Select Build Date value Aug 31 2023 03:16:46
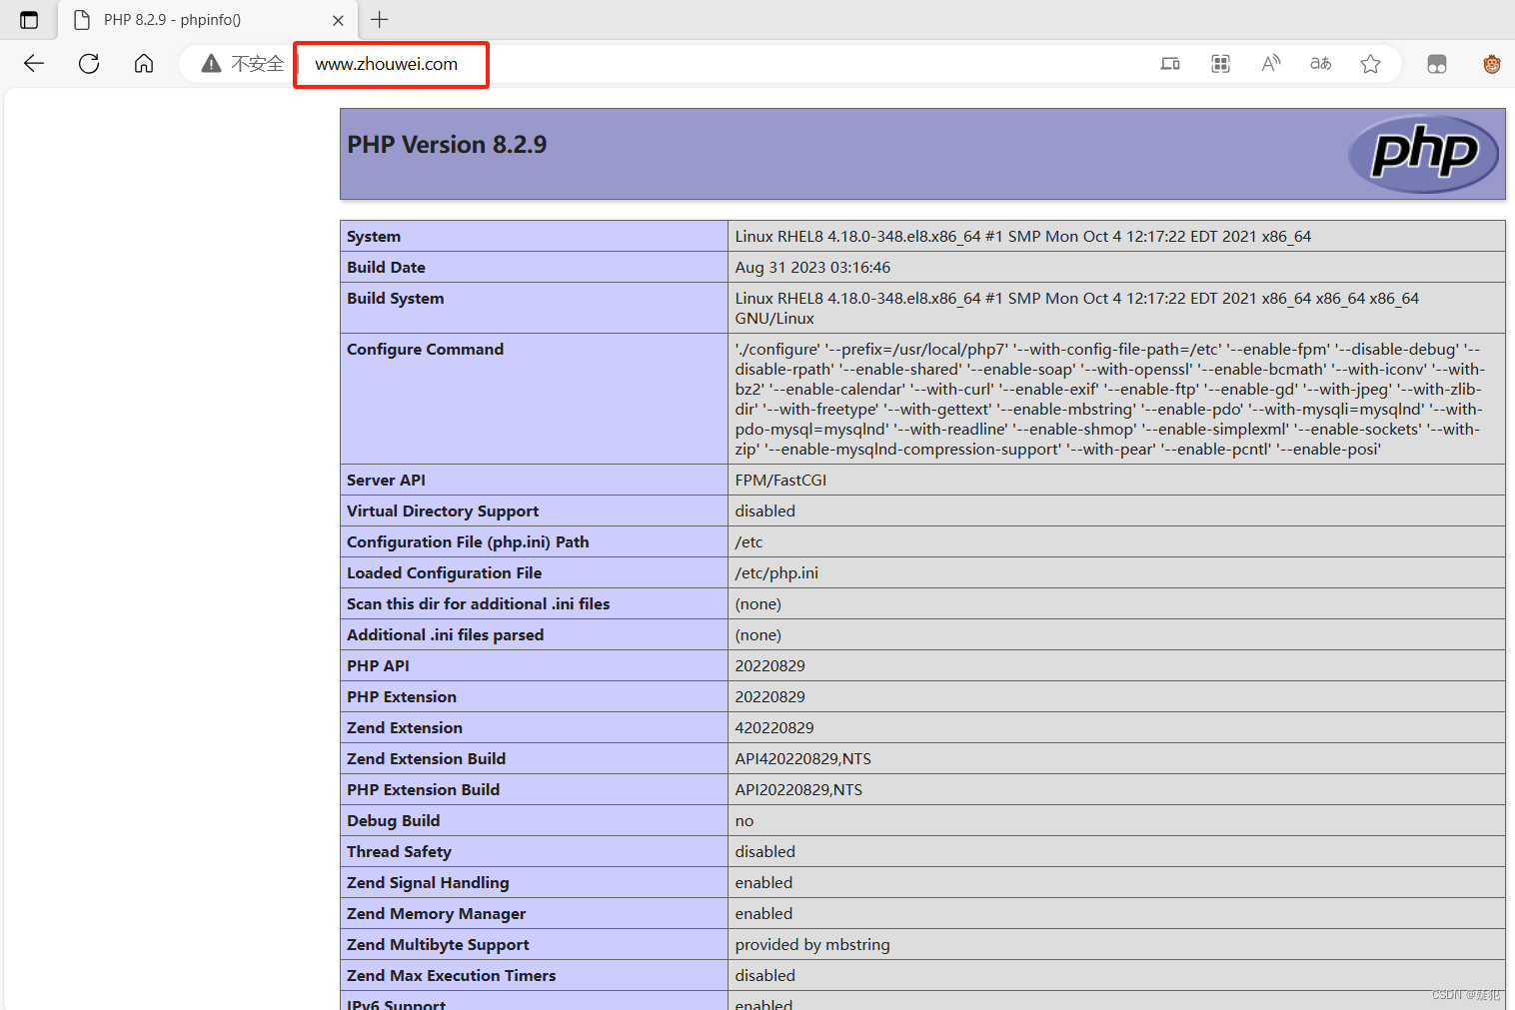This screenshot has width=1515, height=1010. point(812,268)
